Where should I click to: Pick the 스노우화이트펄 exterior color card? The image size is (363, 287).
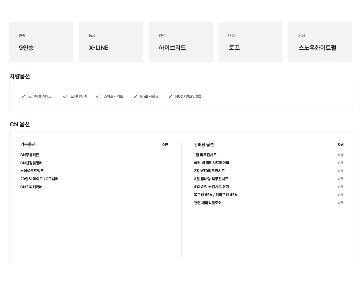(x=320, y=42)
